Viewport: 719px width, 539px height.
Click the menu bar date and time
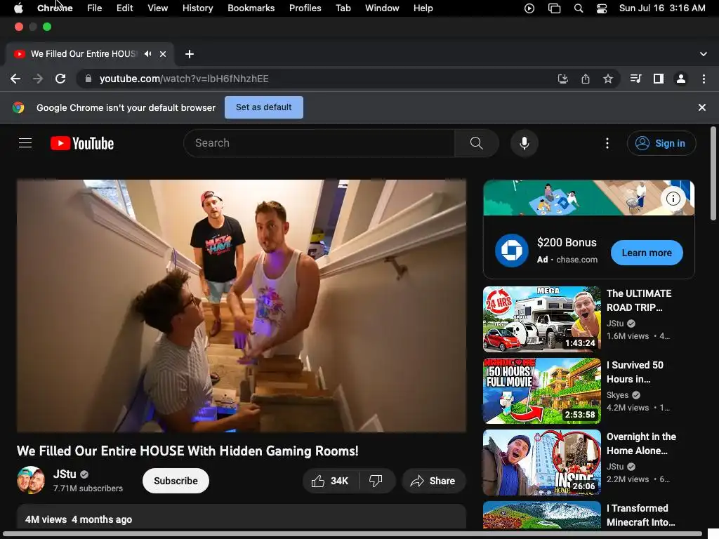pos(662,8)
